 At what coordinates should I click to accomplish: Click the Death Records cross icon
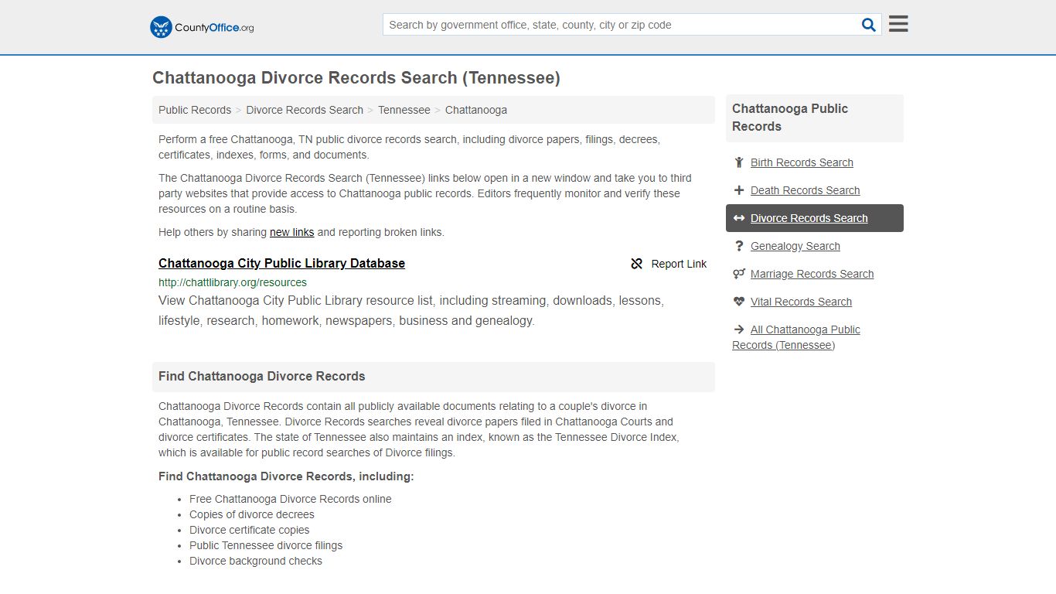pos(739,190)
